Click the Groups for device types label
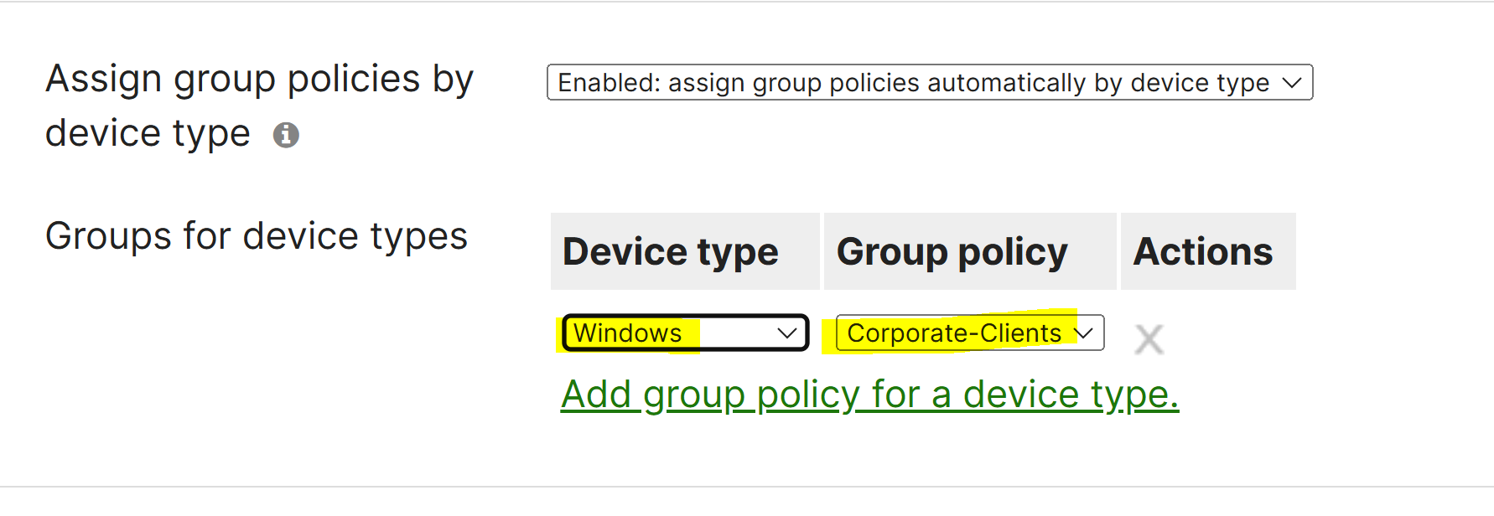The height and width of the screenshot is (516, 1494). pos(257,236)
